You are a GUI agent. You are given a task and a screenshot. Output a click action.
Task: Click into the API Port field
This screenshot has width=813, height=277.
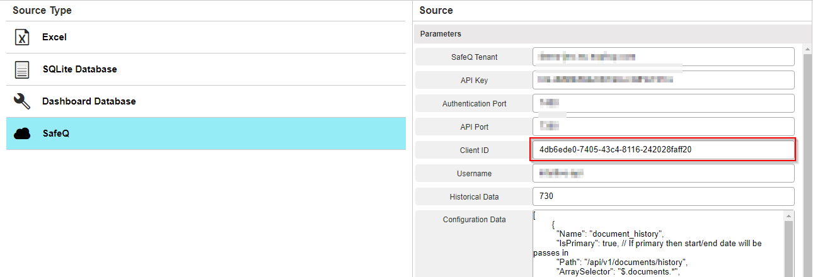point(664,127)
